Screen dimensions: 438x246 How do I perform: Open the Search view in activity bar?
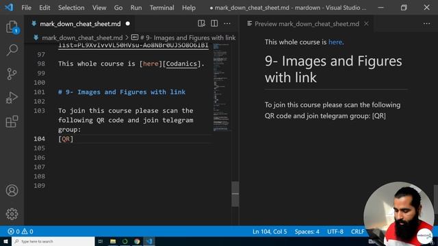[x=12, y=50]
